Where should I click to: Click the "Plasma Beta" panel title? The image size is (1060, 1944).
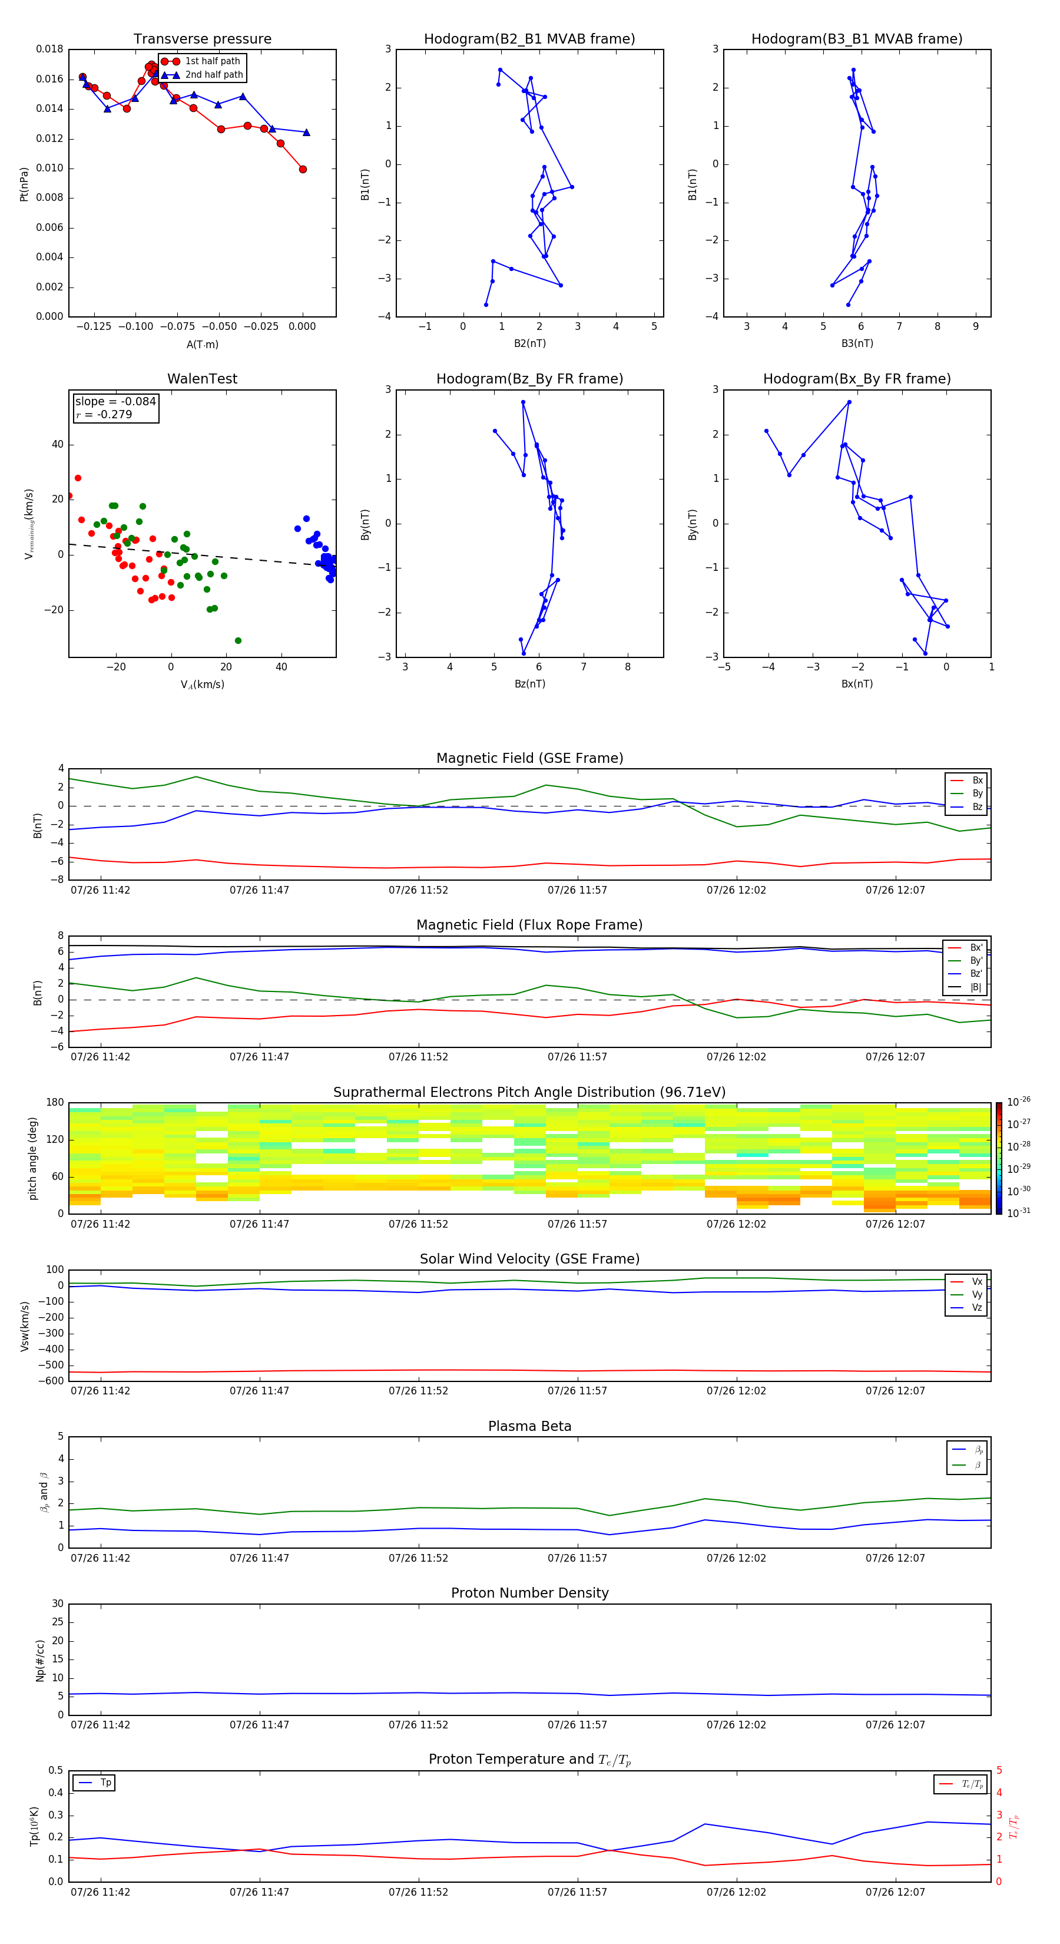pos(529,1427)
